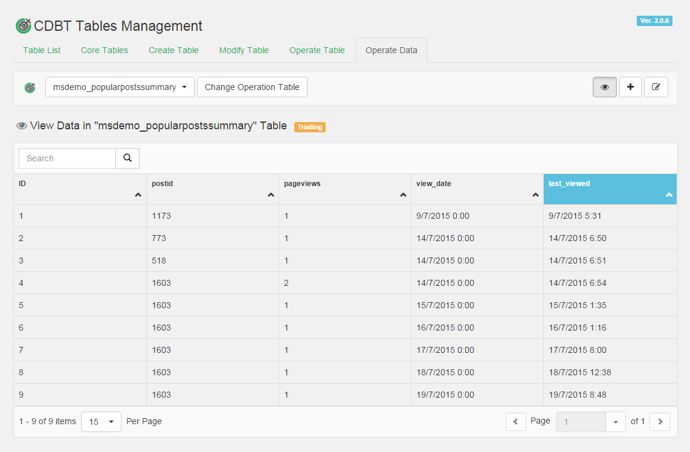The height and width of the screenshot is (452, 690).
Task: Click the CDBT logo beside table selector
Action: (30, 88)
